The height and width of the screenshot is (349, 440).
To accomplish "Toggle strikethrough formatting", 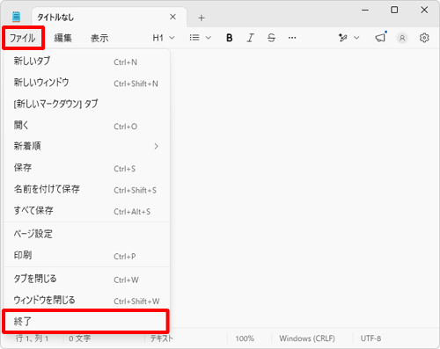I will 271,38.
